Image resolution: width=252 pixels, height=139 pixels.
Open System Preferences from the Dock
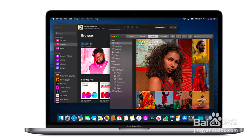[x=191, y=118]
